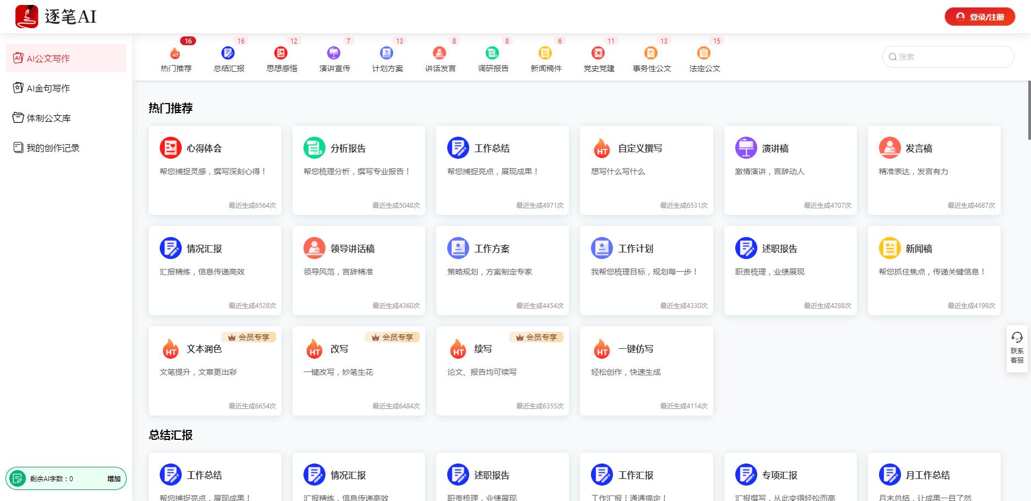Open the 发言稿 speaker icon
This screenshot has height=501, width=1031.
click(x=889, y=148)
